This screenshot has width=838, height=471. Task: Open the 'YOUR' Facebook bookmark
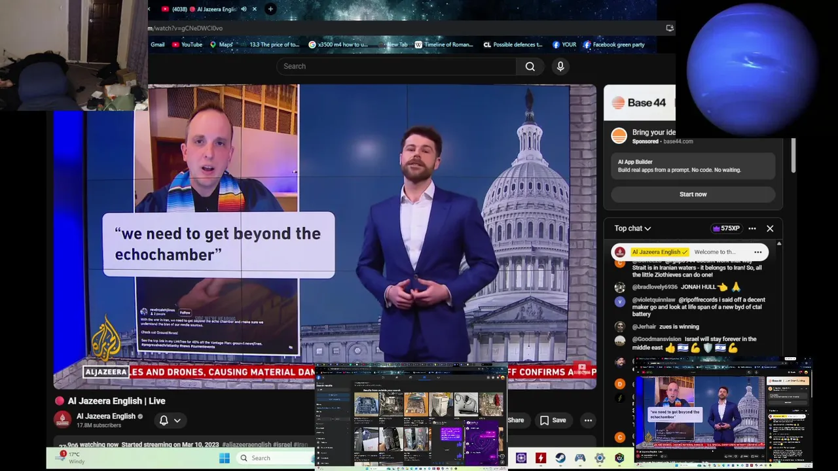(x=564, y=44)
